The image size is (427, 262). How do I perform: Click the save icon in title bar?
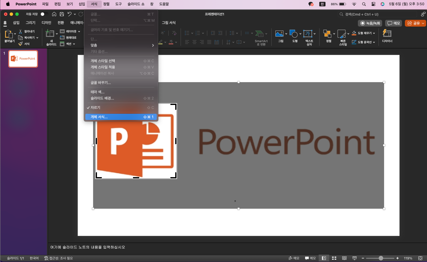click(62, 14)
